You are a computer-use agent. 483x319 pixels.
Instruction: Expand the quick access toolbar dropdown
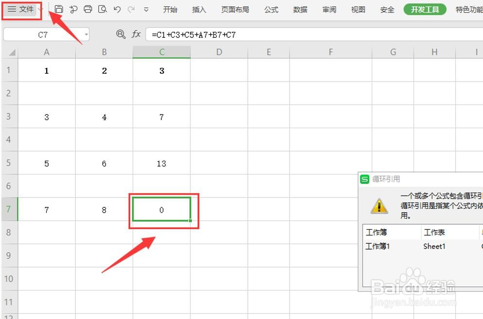[x=146, y=10]
